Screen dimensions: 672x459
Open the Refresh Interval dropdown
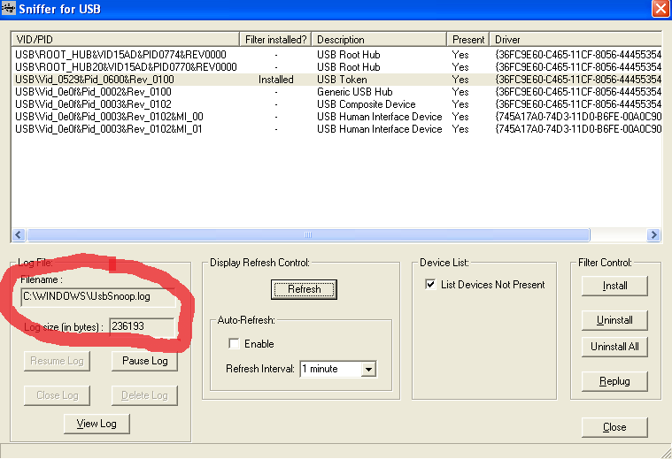click(369, 369)
